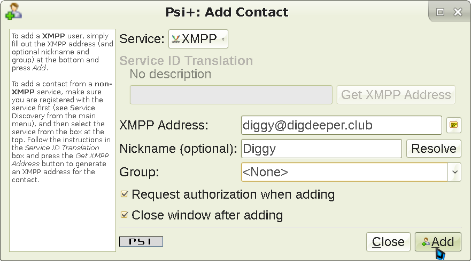Focus the XMPP Address input field
The height and width of the screenshot is (261, 471).
341,125
